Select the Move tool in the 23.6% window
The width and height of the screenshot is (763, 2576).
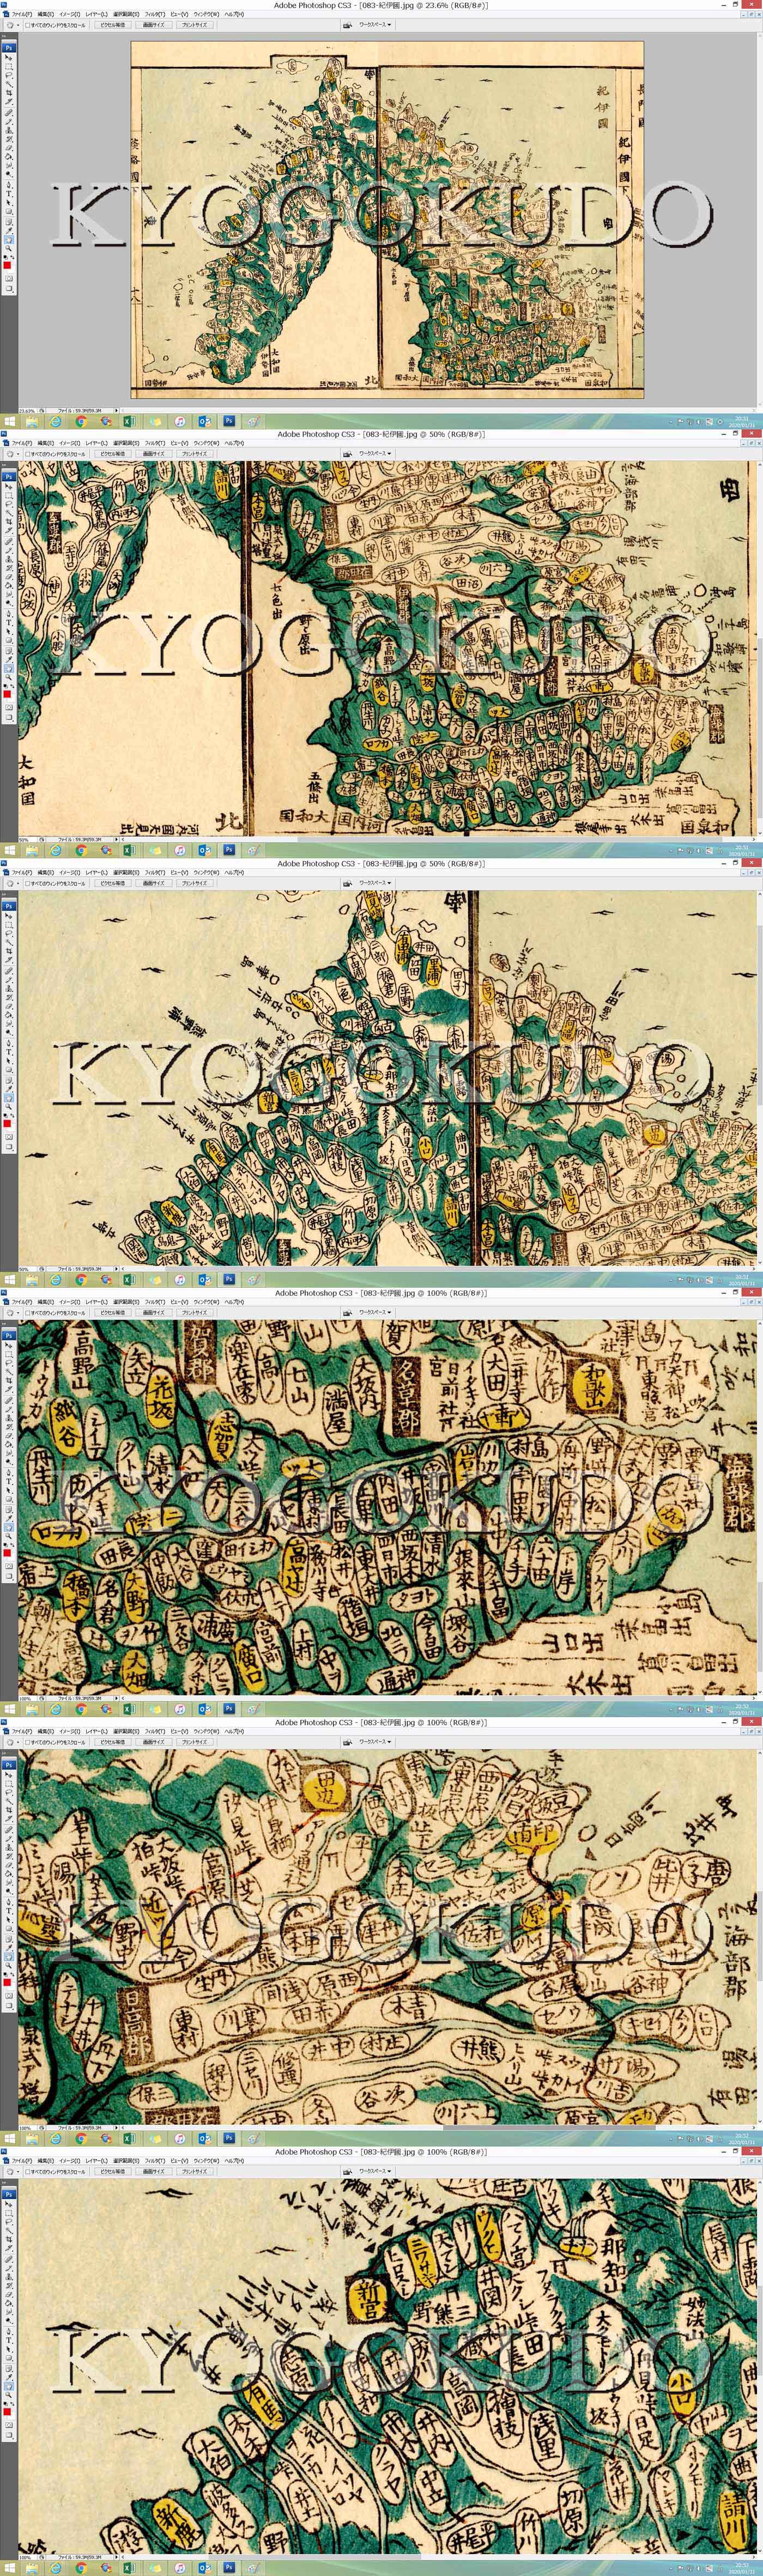pyautogui.click(x=9, y=58)
